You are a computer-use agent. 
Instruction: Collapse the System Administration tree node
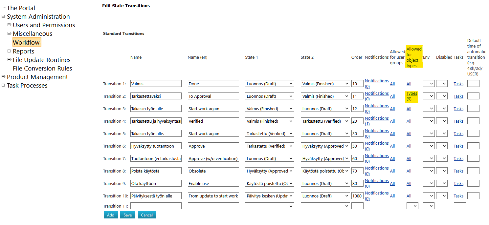point(3,16)
